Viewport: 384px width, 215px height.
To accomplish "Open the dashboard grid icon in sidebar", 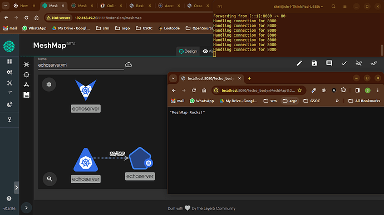I will coord(9,62).
